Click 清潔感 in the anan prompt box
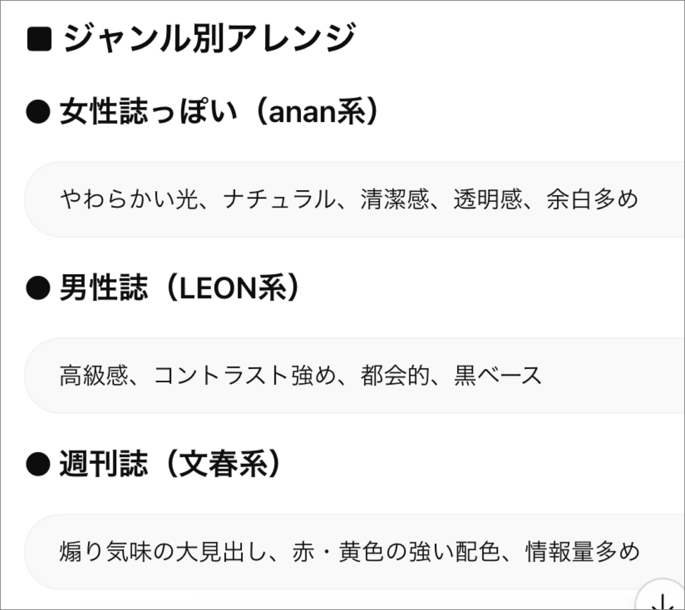 (394, 199)
